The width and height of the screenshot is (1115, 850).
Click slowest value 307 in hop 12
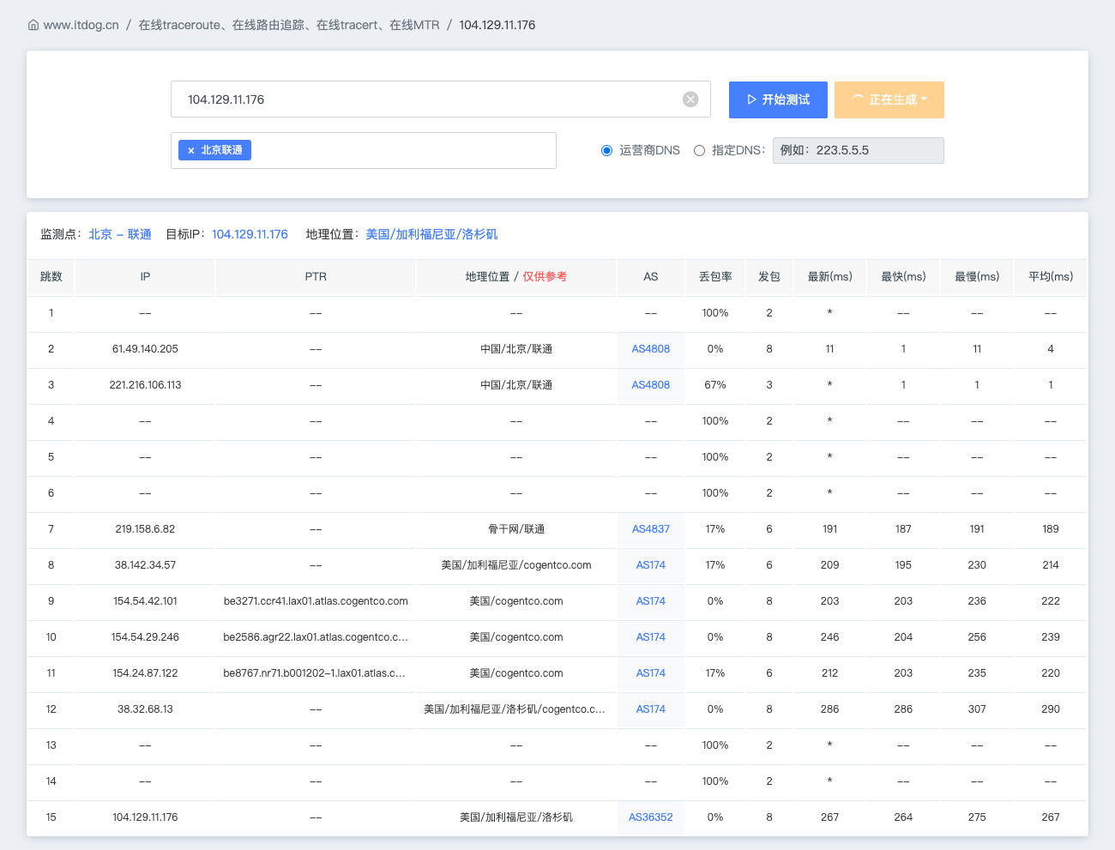(977, 709)
